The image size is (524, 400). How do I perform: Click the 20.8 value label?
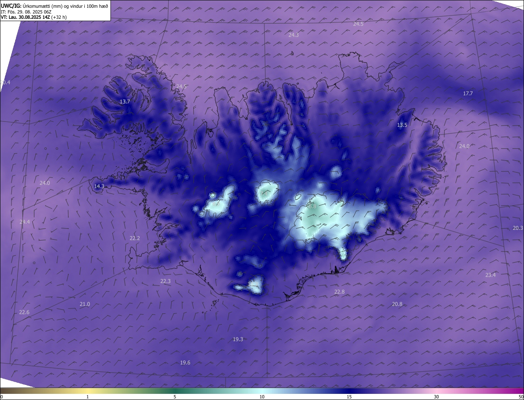pos(397,304)
